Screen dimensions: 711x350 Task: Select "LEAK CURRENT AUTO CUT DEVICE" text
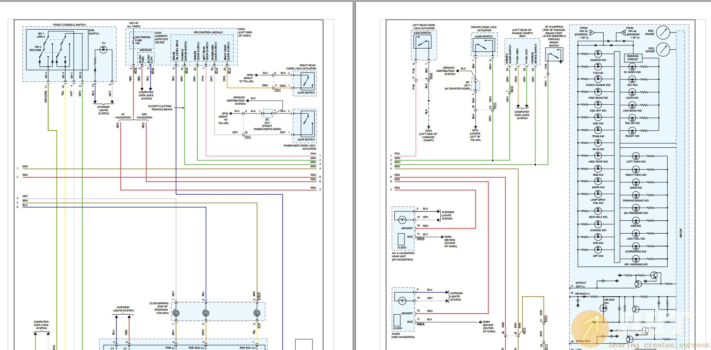click(161, 38)
